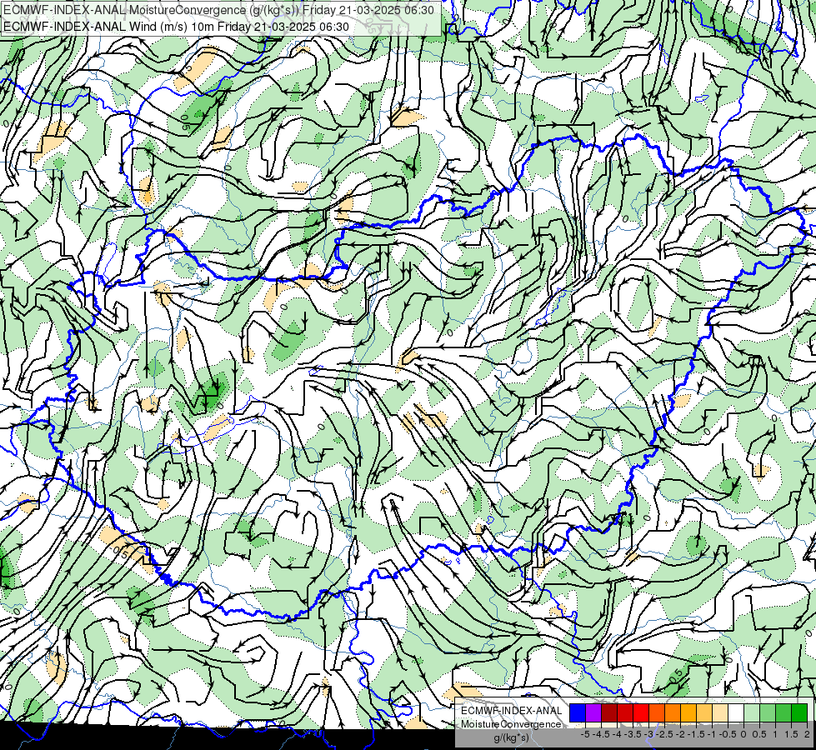Click the legend label MoistureConvergence

coord(511,724)
